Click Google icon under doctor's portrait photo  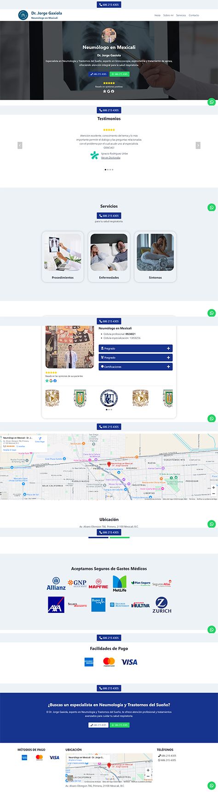[51, 381]
